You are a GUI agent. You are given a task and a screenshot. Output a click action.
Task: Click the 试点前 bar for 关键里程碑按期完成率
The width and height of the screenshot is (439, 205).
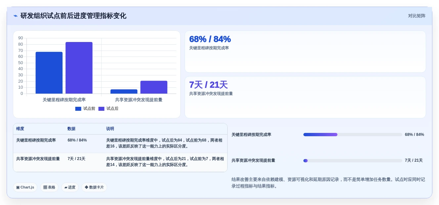point(49,73)
